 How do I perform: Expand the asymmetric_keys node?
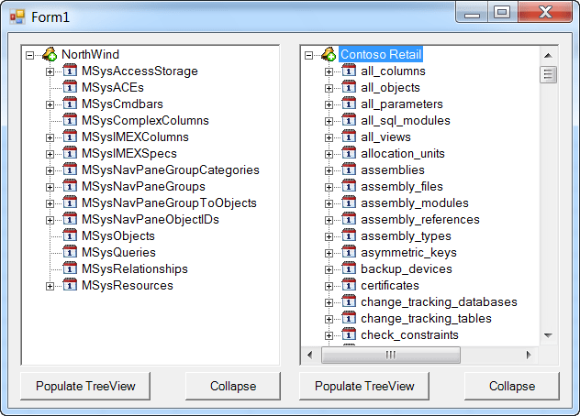[329, 254]
